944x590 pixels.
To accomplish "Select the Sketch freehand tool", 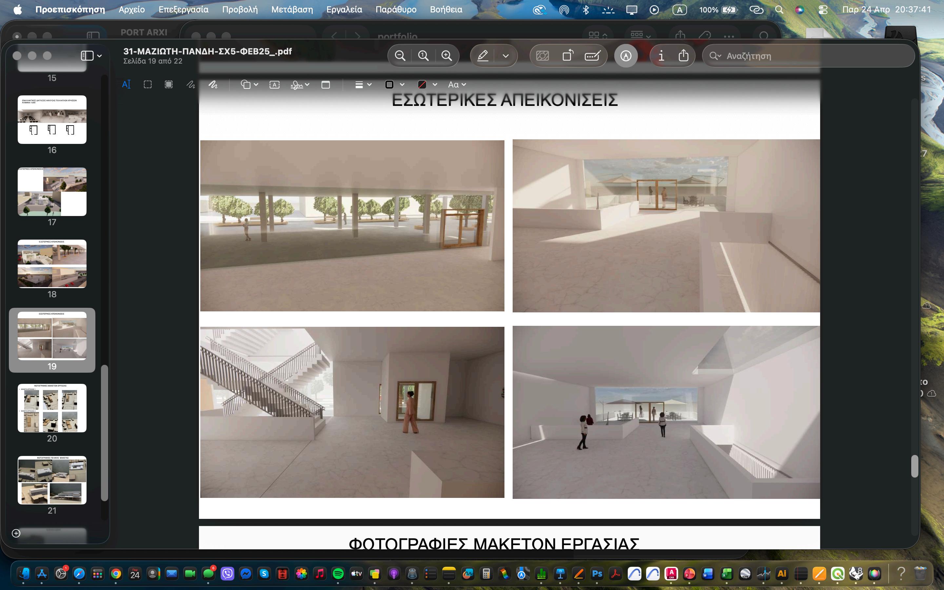I will (190, 85).
